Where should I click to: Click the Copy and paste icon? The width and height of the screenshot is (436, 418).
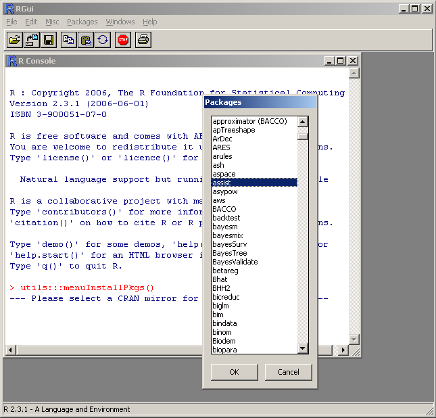click(x=103, y=40)
